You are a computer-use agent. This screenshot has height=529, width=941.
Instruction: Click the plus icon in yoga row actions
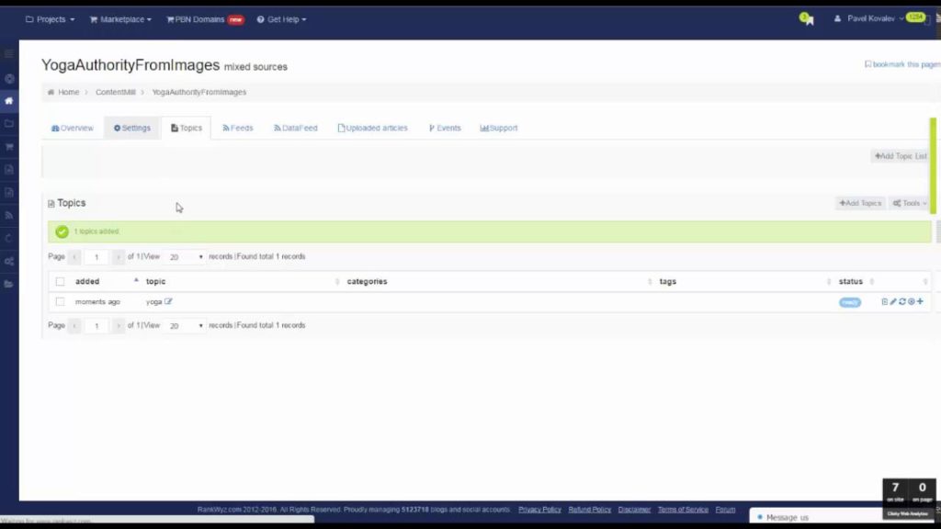[x=920, y=301]
